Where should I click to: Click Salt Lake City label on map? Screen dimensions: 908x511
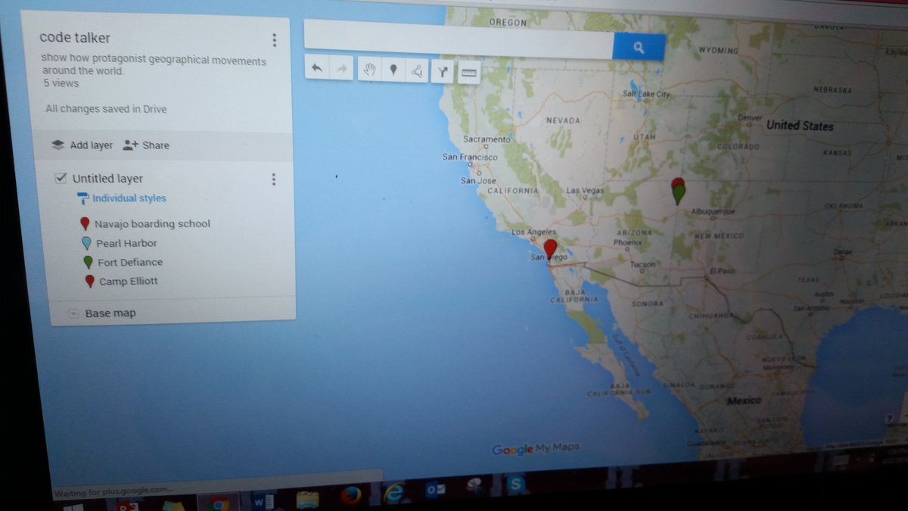tap(646, 94)
